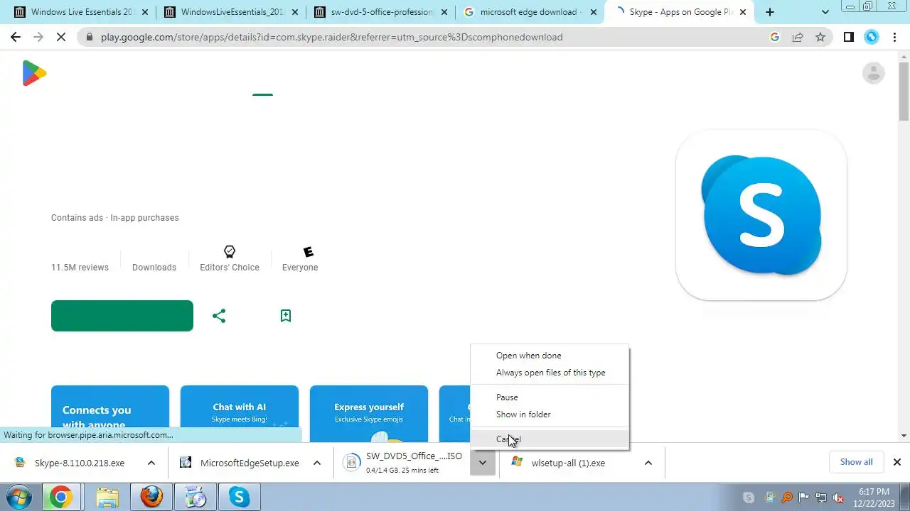Choose Pause in download context menu
Image resolution: width=910 pixels, height=511 pixels.
(550, 397)
